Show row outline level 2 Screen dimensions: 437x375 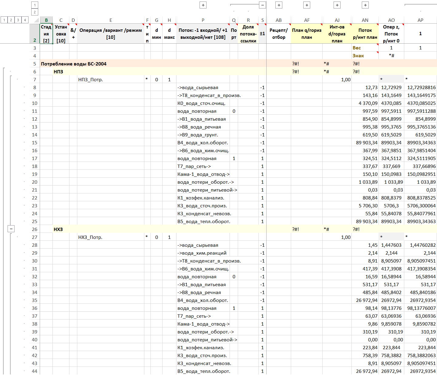click(11, 20)
